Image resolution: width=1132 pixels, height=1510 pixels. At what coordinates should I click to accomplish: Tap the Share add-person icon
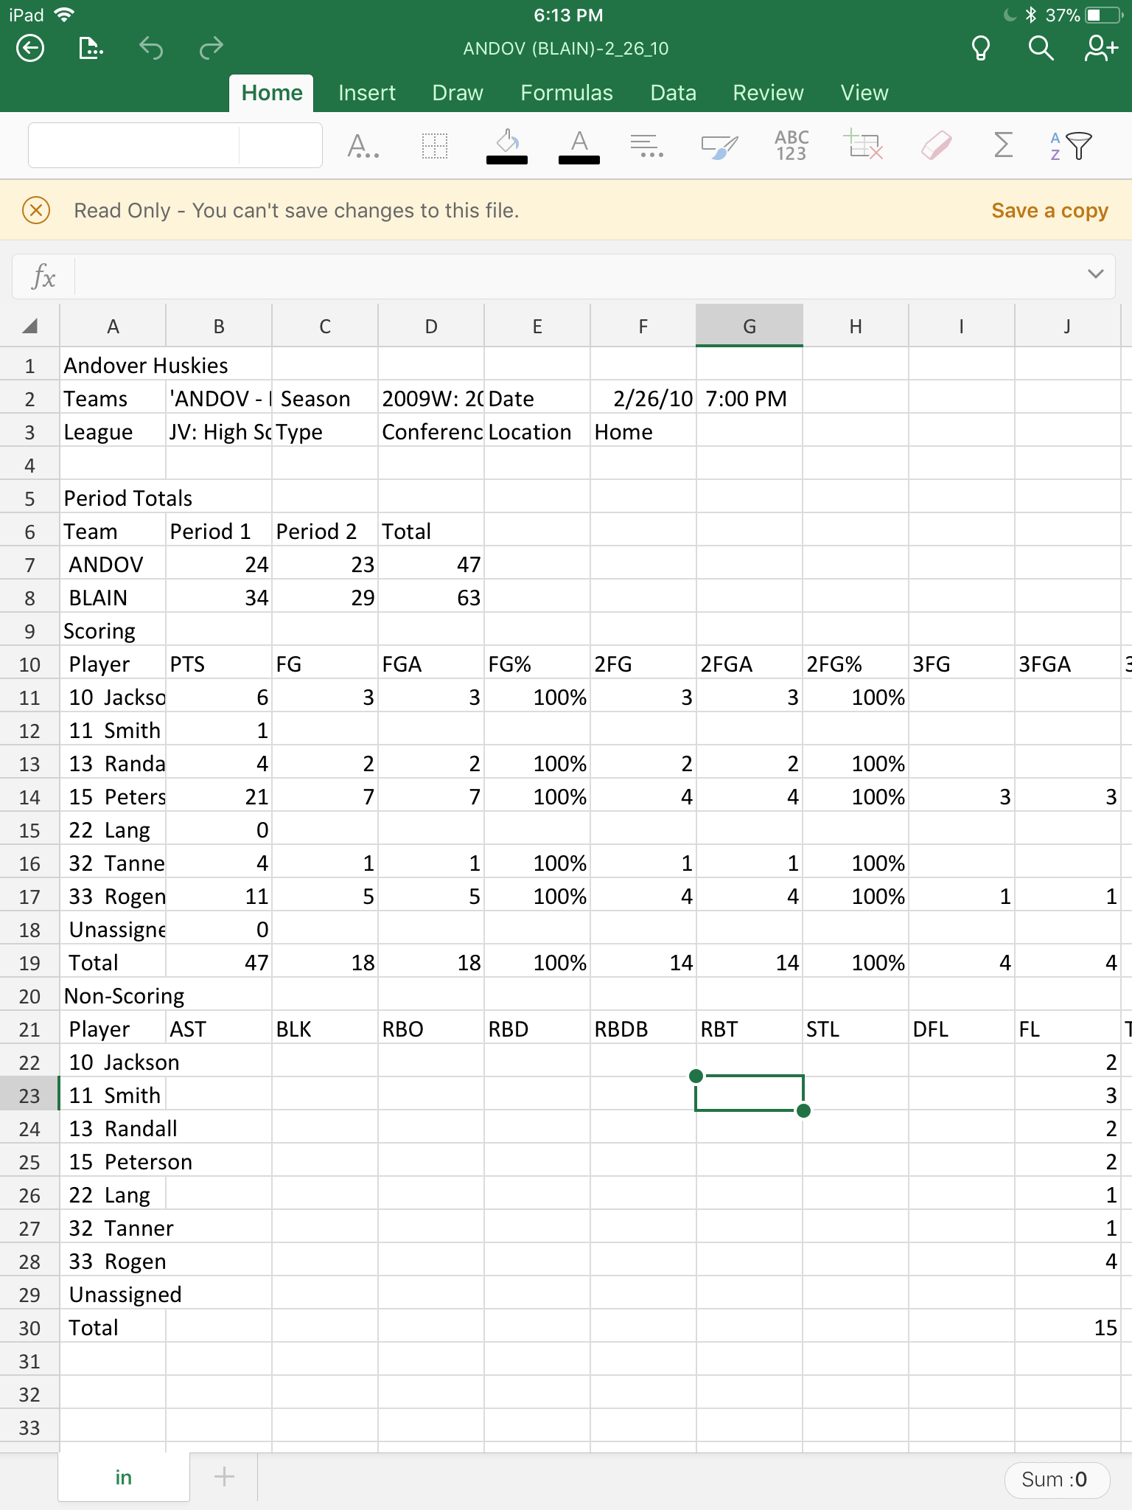1101,49
